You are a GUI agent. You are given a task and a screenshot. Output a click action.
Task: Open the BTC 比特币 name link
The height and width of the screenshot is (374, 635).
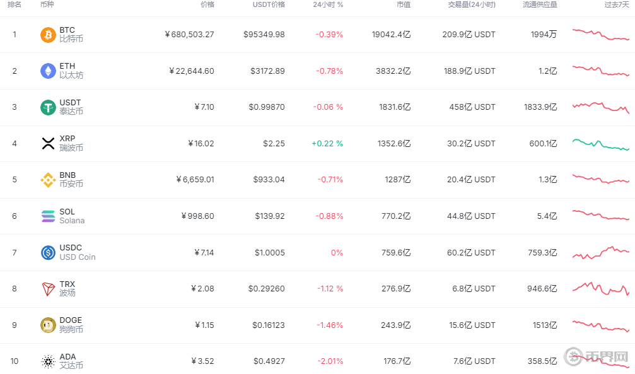[71, 35]
